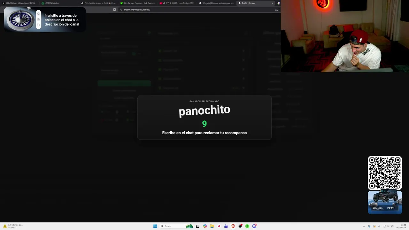Open the SHOUSE - Love Tonight tab
The image size is (409, 230).
[x=177, y=3]
